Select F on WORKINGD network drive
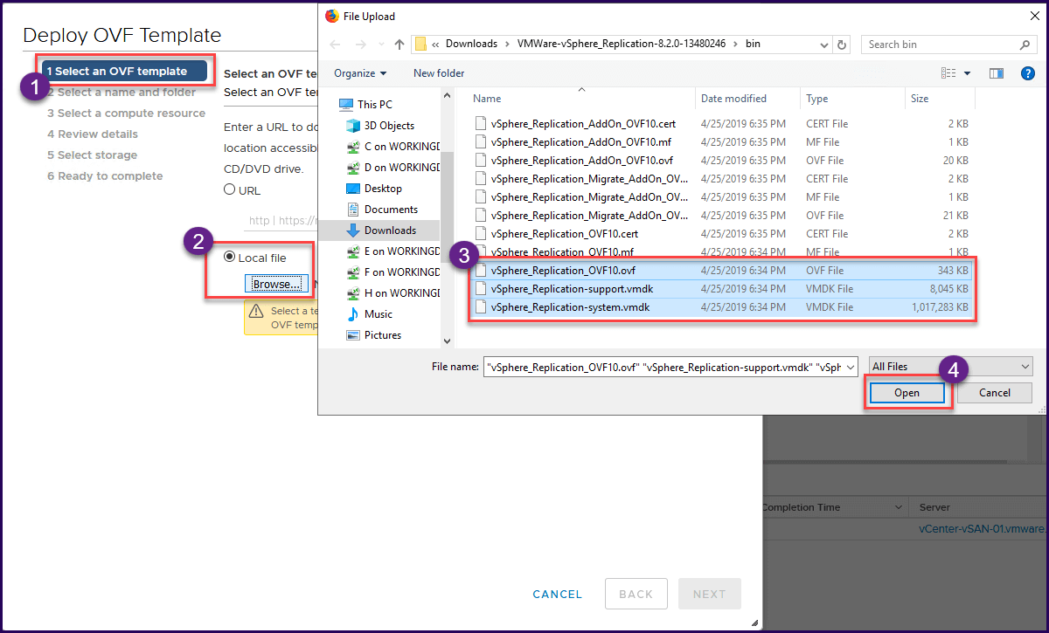 [x=392, y=272]
